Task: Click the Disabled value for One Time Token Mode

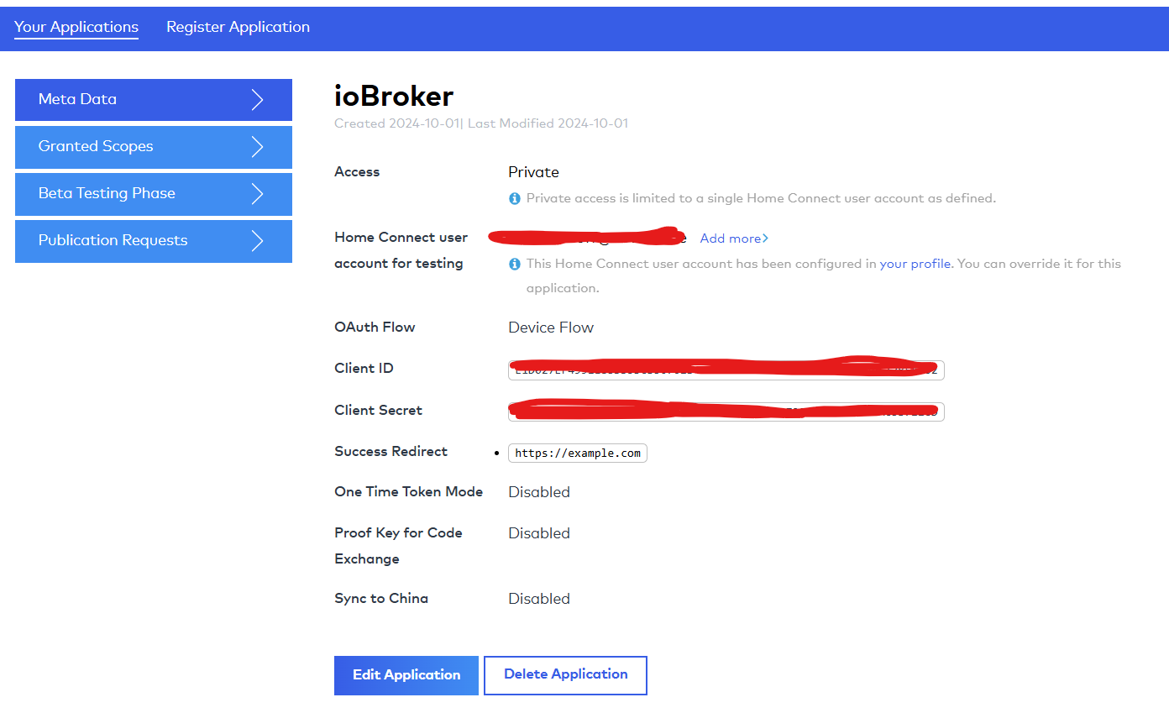Action: pos(539,492)
